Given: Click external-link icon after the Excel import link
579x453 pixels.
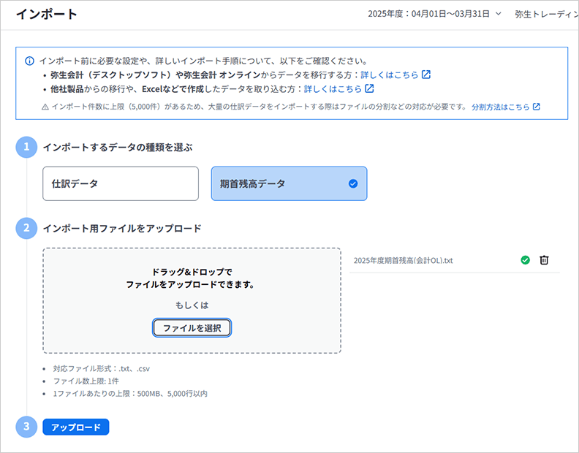Looking at the screenshot, I should click(369, 89).
